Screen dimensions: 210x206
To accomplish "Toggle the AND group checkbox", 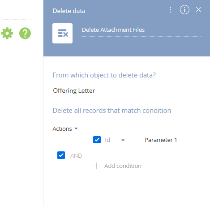I will coord(61,155).
